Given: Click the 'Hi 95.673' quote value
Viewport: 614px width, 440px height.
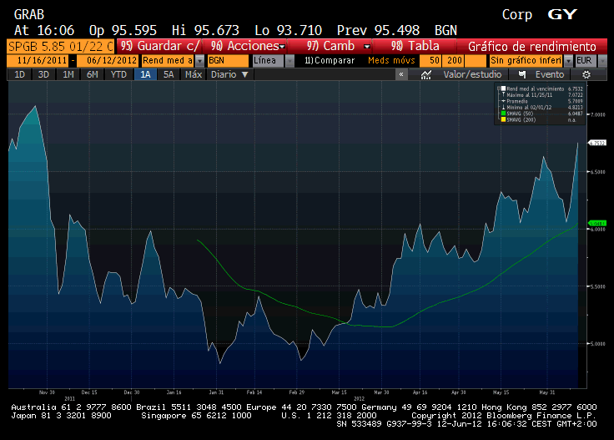Looking at the screenshot, I should 205,30.
